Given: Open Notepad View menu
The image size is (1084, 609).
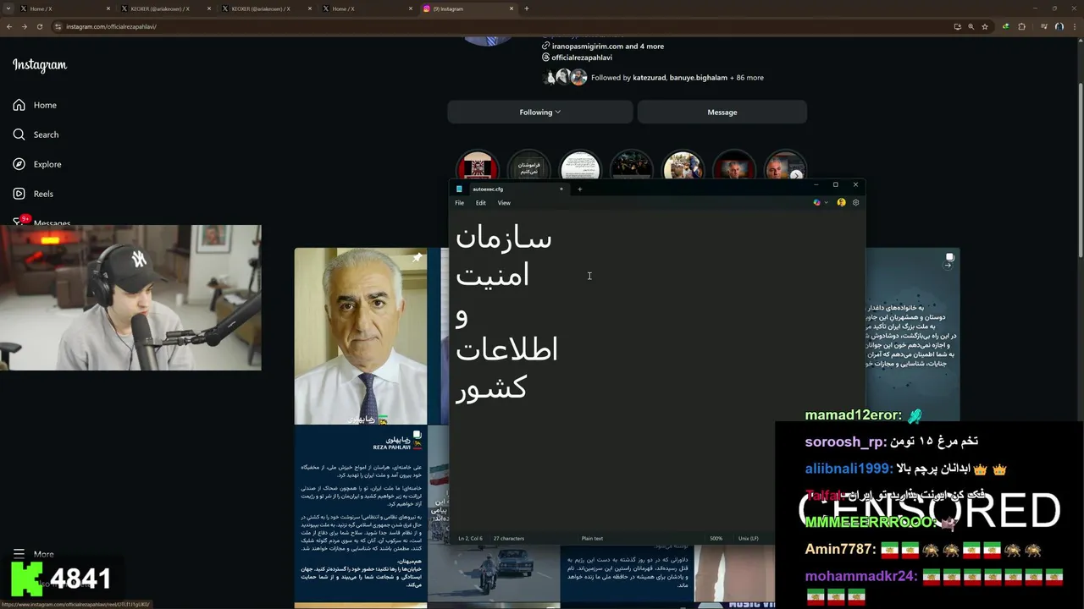Looking at the screenshot, I should coord(504,203).
